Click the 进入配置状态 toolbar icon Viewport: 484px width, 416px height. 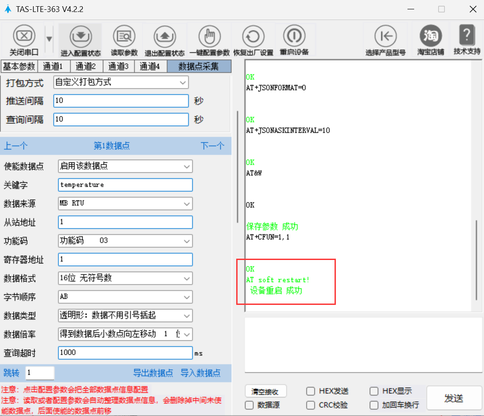(x=81, y=36)
